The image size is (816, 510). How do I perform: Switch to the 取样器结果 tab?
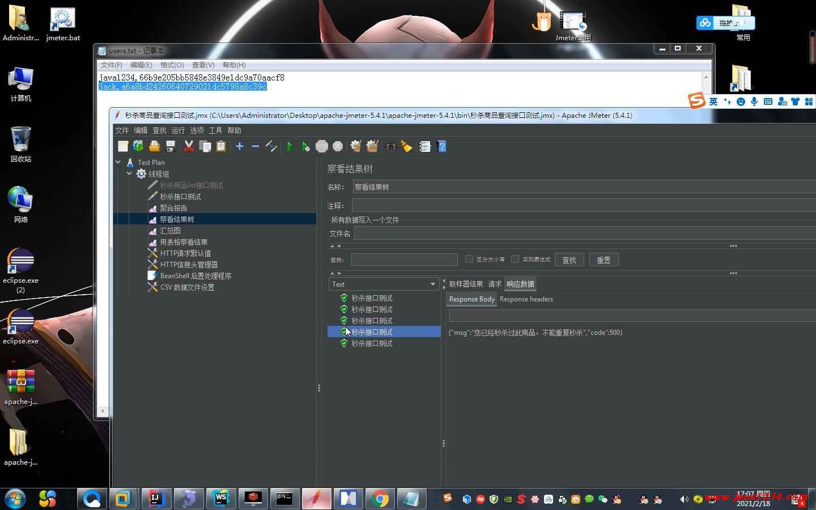tap(466, 284)
